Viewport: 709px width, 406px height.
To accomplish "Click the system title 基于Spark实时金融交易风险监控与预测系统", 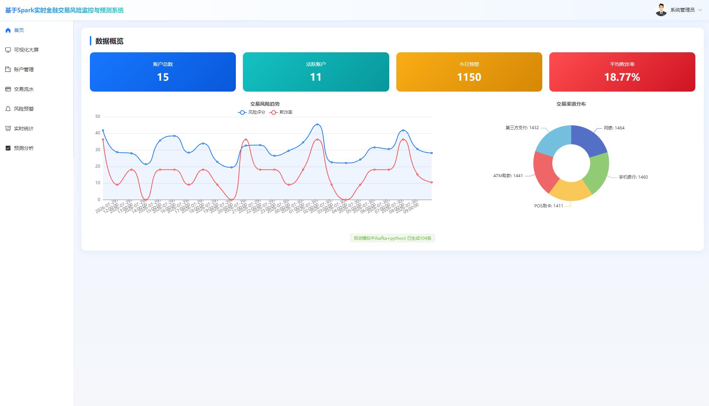I will [65, 10].
